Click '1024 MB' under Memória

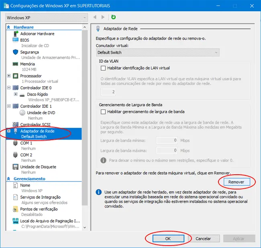click(29, 69)
